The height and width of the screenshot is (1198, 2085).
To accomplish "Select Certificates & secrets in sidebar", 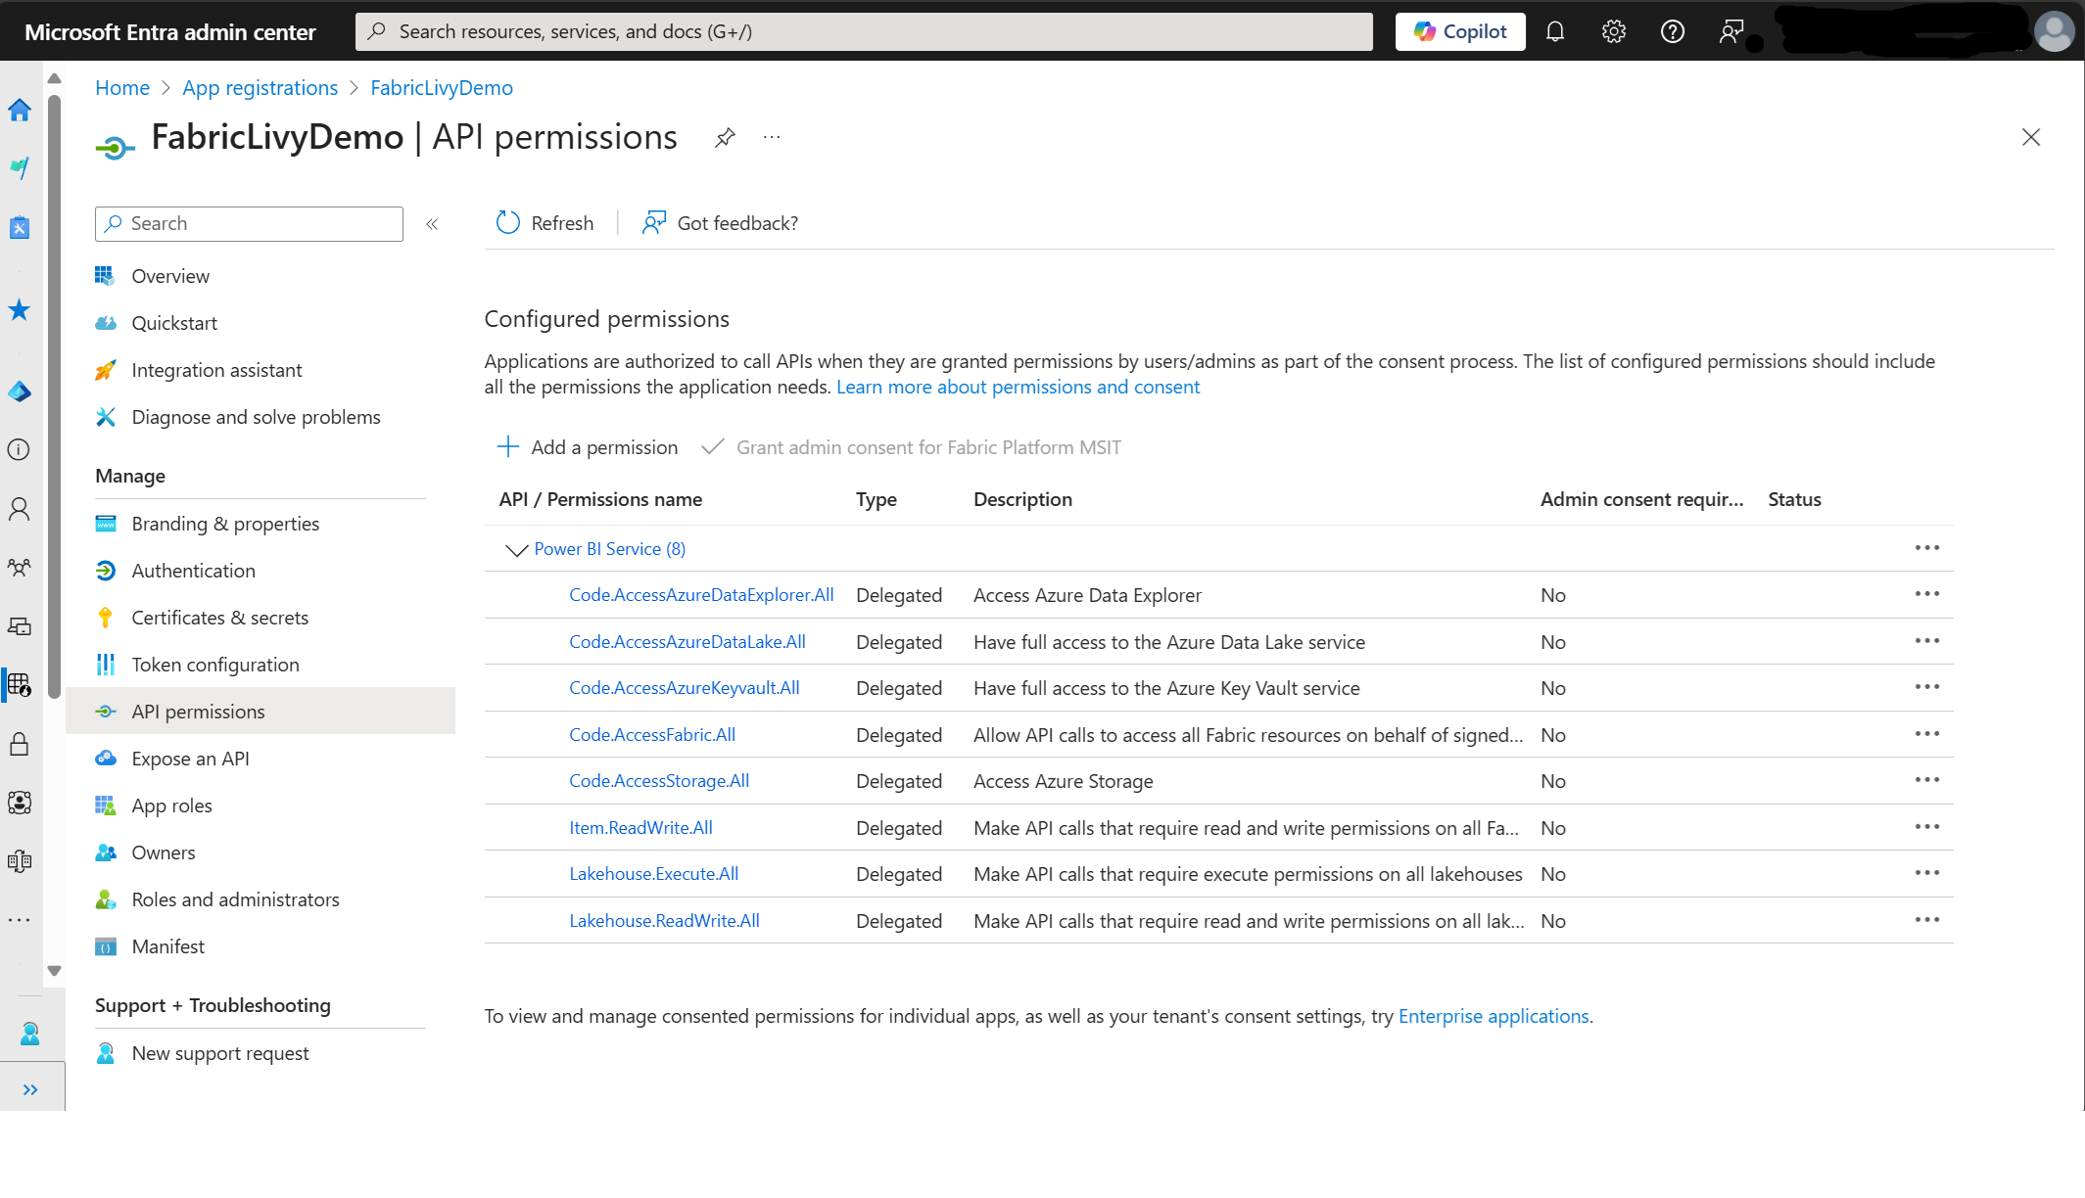I will 219,618.
